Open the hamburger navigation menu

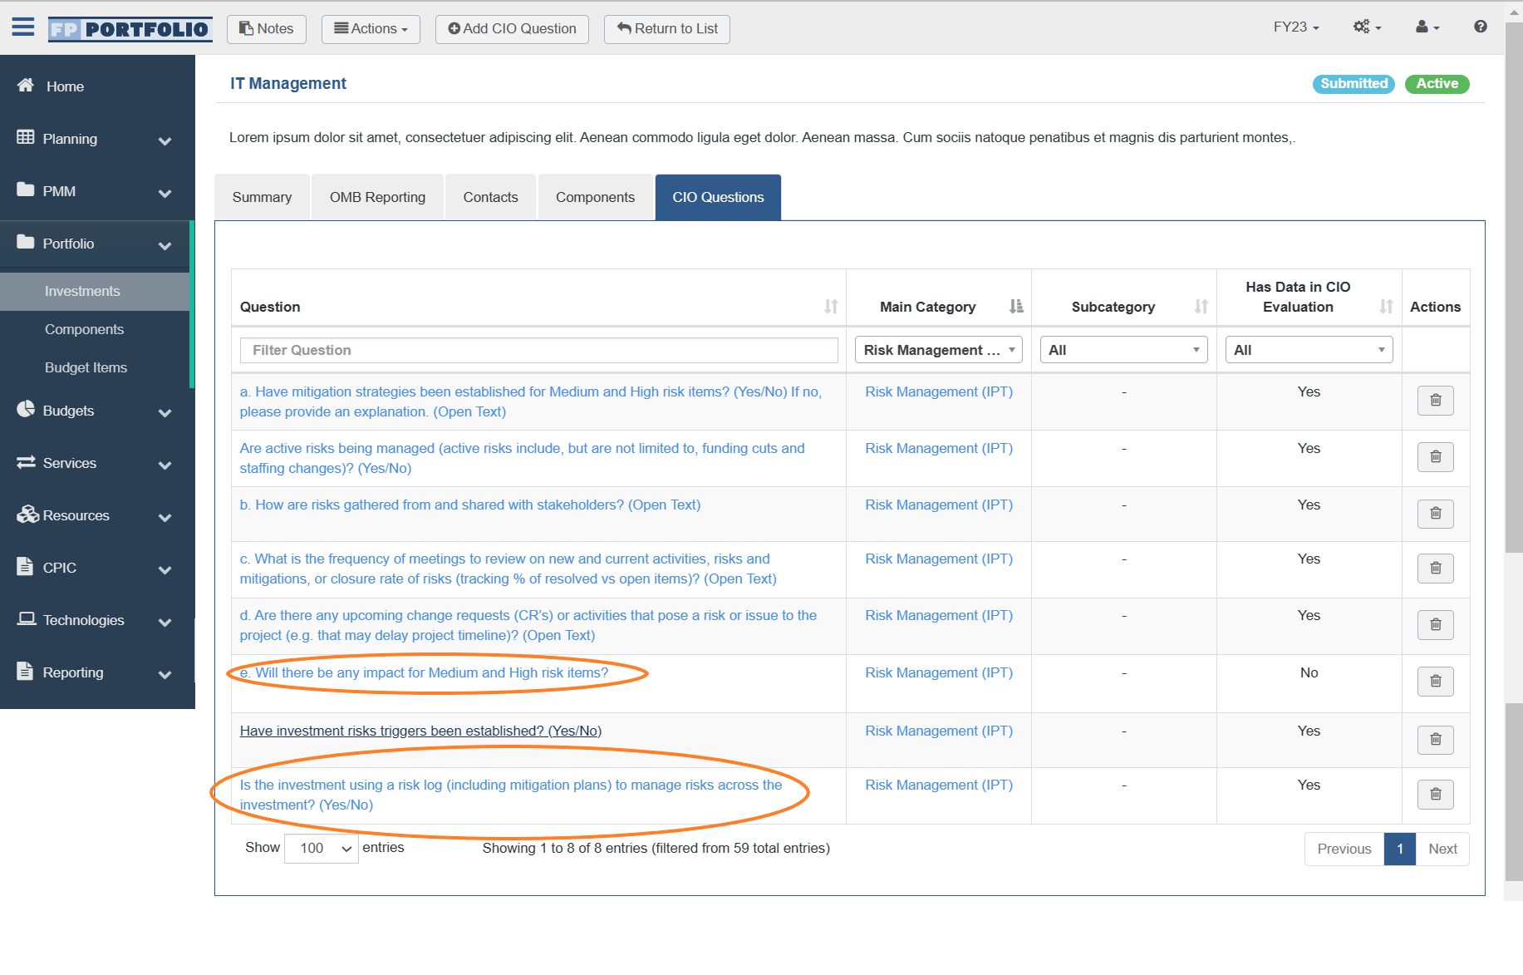click(x=23, y=27)
